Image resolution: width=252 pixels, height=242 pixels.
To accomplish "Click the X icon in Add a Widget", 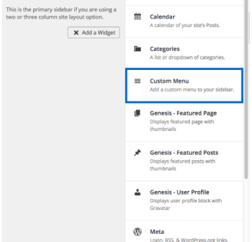I will pyautogui.click(x=76, y=33).
